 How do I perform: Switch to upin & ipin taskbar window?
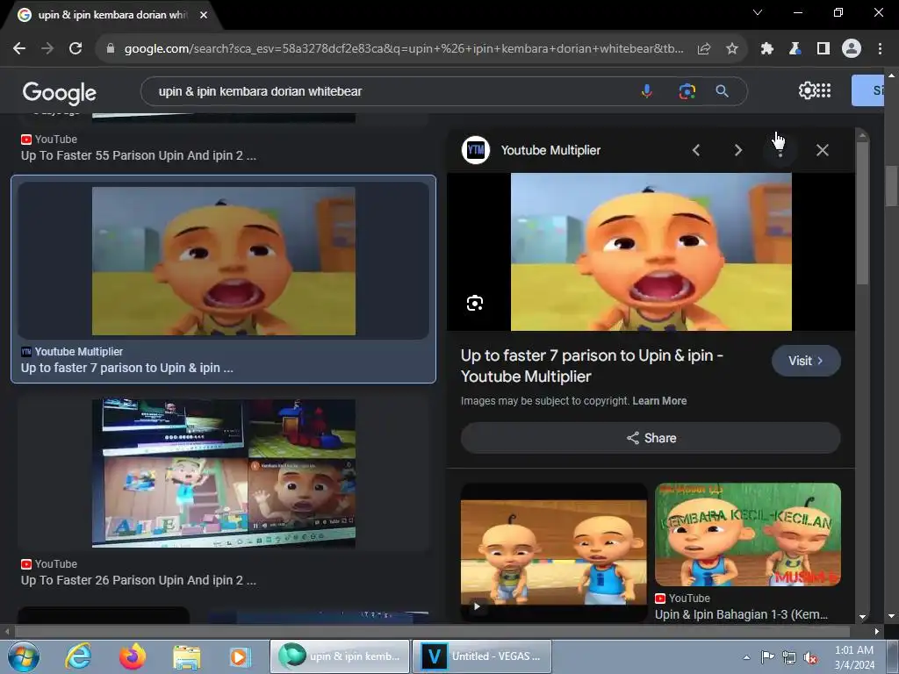click(x=340, y=656)
